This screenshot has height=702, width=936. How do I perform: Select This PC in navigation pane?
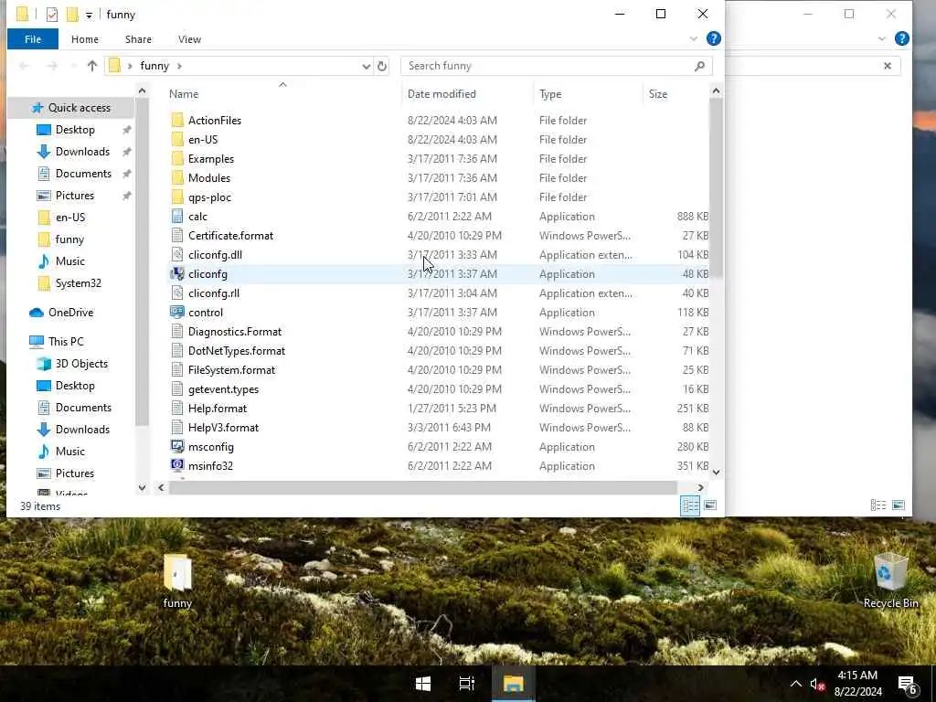point(66,342)
